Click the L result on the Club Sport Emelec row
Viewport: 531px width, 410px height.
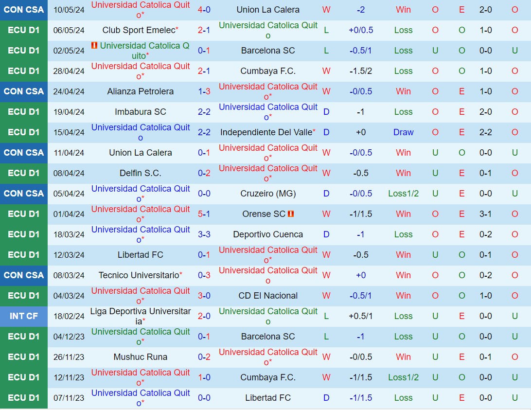click(326, 30)
